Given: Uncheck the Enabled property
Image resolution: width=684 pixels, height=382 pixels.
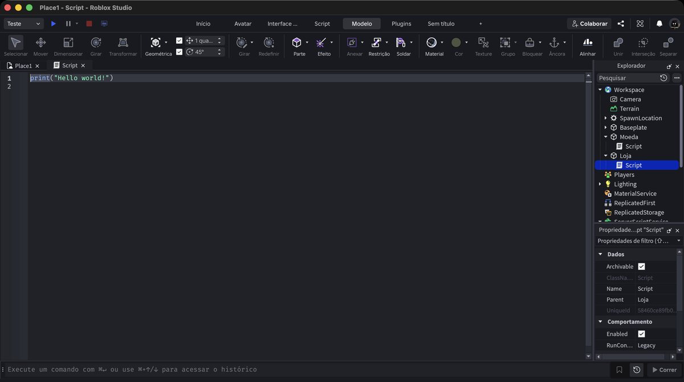Looking at the screenshot, I should coord(641,334).
